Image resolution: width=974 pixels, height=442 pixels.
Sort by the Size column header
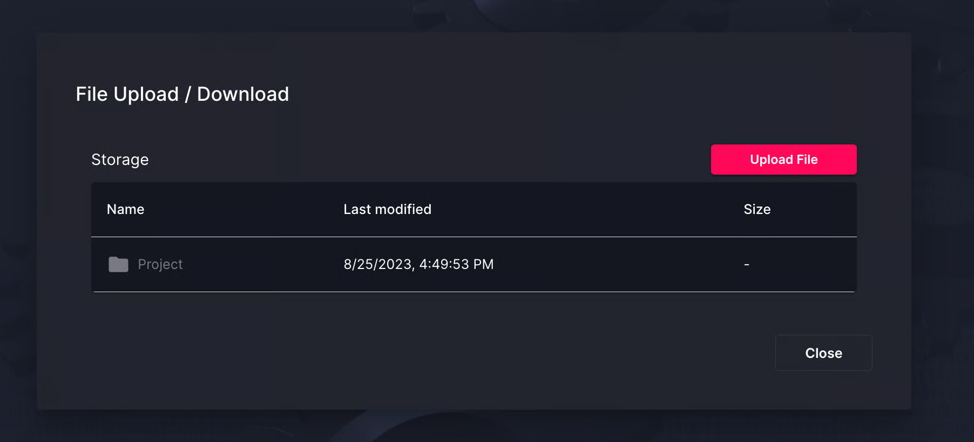pos(757,209)
